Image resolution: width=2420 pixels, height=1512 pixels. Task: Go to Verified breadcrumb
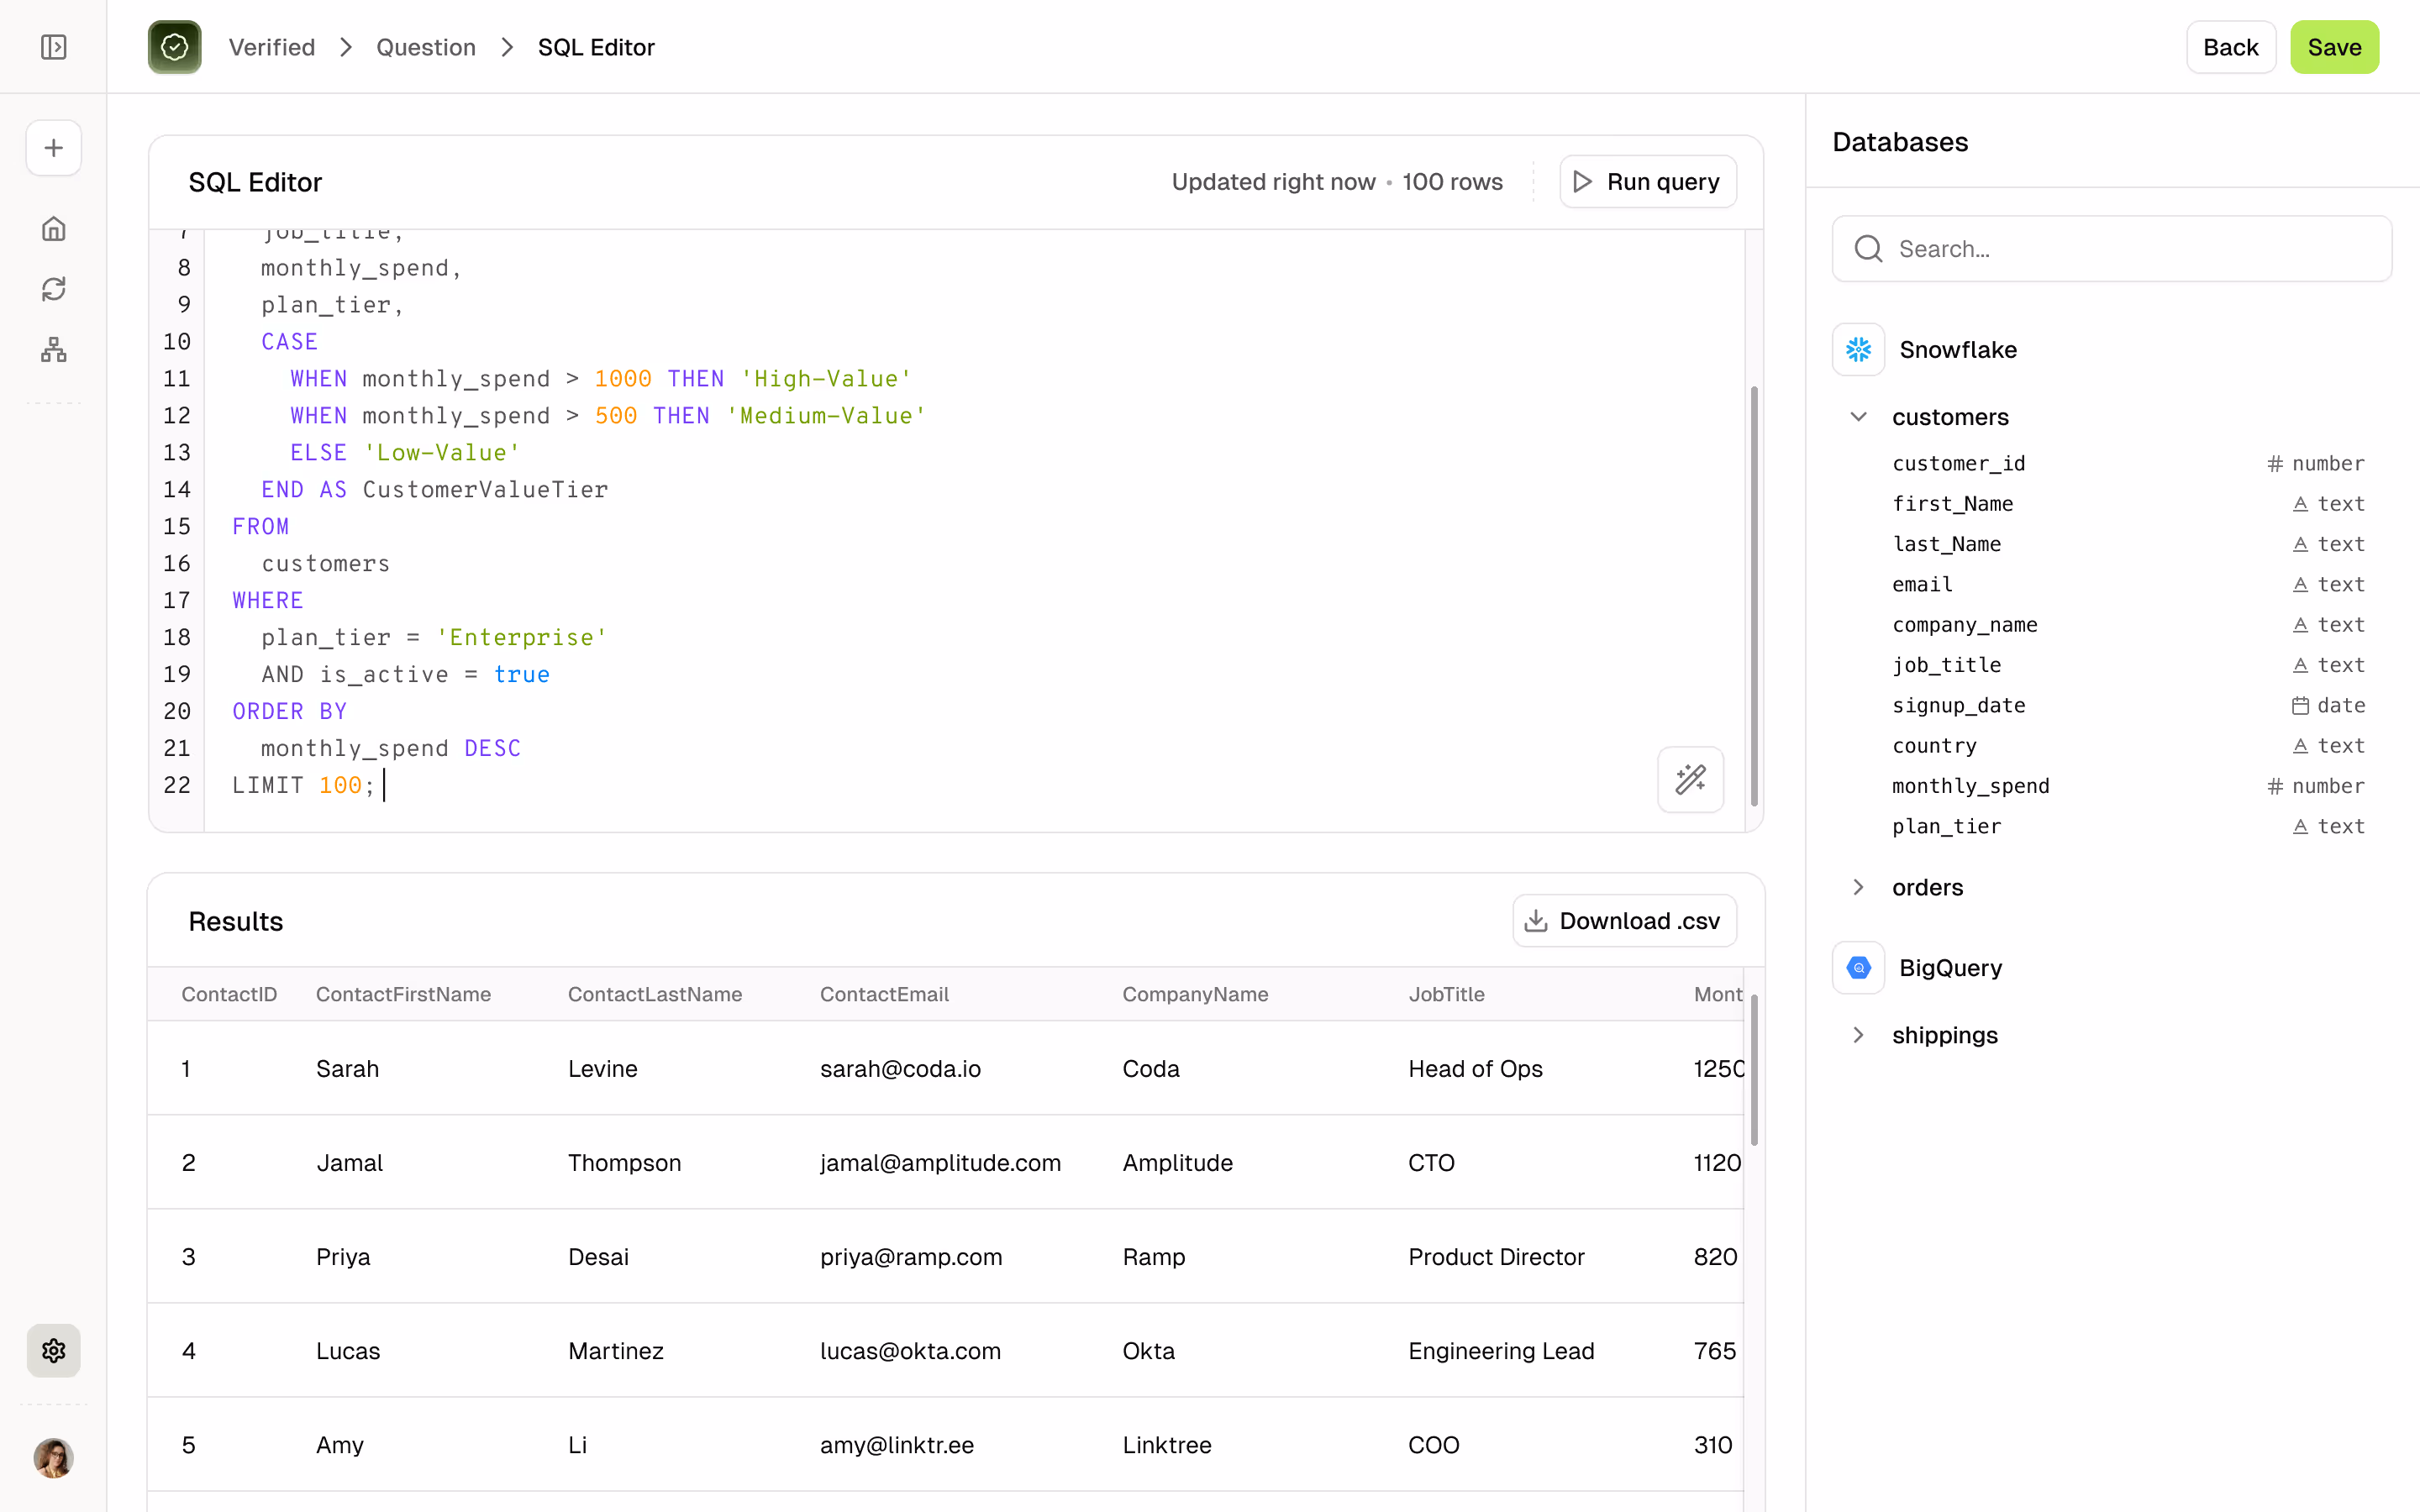pos(271,47)
